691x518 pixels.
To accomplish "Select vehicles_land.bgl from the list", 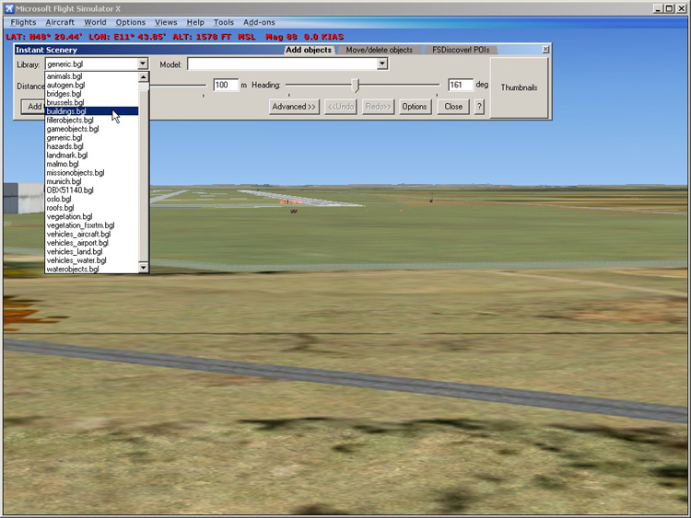I will coord(91,252).
